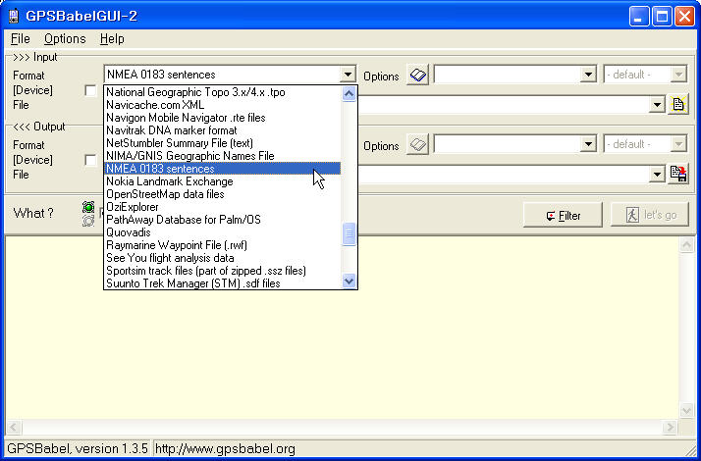Select NetStumbler Summary File (text)
Viewport: 701px width, 461px height.
point(222,143)
